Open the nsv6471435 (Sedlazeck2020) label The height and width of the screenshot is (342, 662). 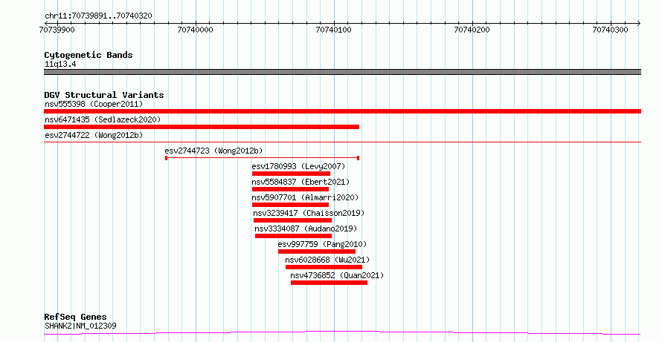coord(103,119)
